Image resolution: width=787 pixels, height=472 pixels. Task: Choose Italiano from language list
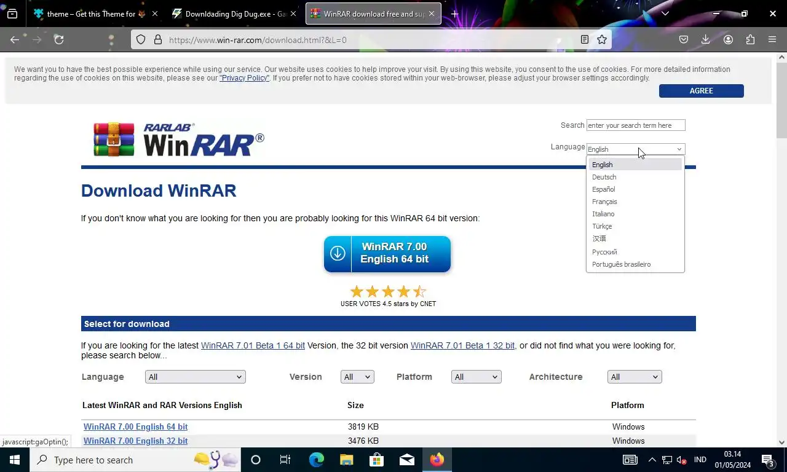[x=635, y=214]
